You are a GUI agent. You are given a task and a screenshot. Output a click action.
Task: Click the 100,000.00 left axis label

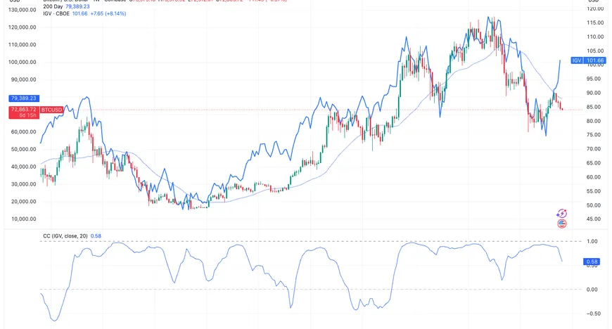coord(23,62)
